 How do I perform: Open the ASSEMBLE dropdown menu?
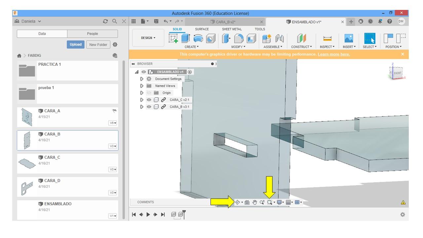tap(273, 47)
